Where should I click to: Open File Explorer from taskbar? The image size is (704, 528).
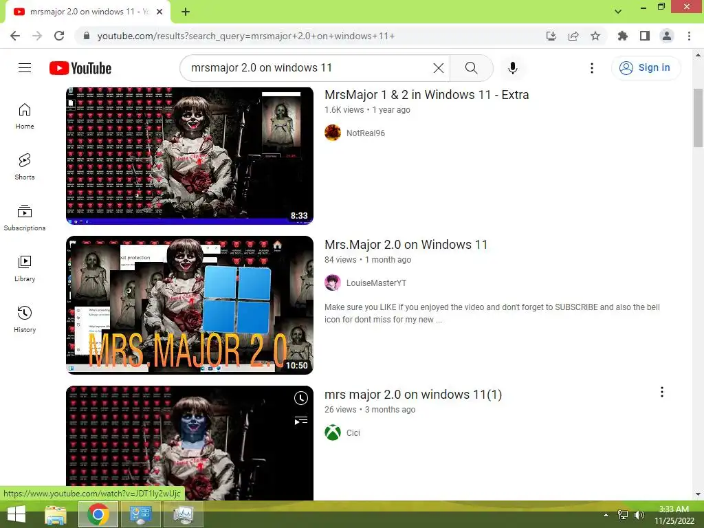(56, 514)
